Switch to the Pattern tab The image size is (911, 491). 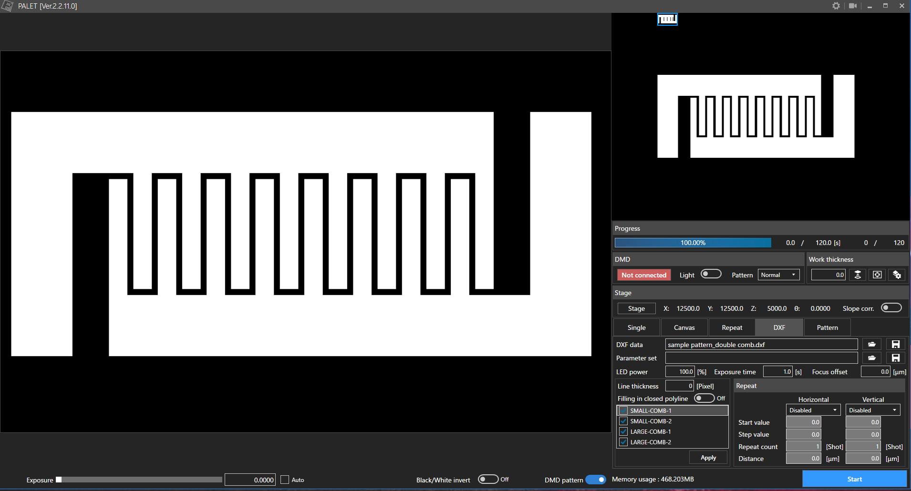[827, 327]
